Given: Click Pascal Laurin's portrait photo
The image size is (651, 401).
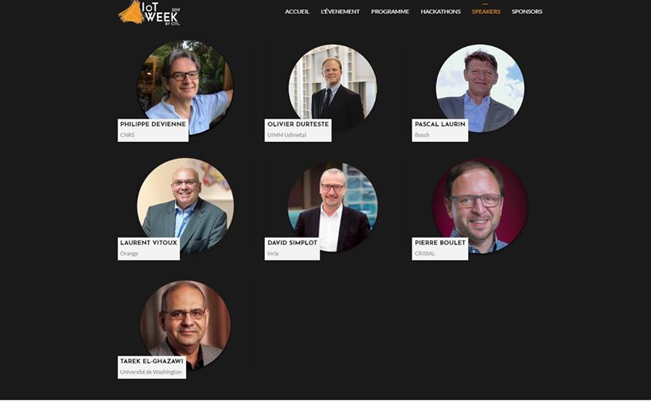Looking at the screenshot, I should [x=480, y=89].
